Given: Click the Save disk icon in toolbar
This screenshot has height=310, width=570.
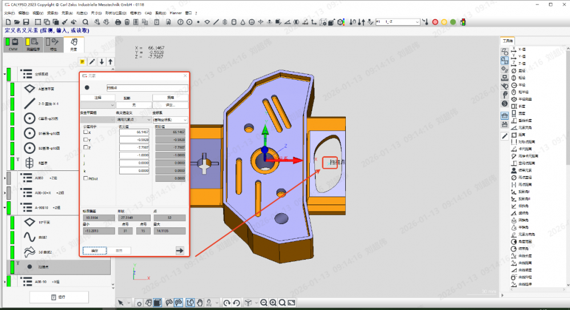Looking at the screenshot, I should pyautogui.click(x=26, y=22).
